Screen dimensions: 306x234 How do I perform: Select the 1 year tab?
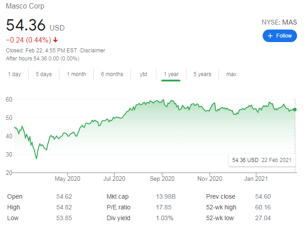[171, 74]
